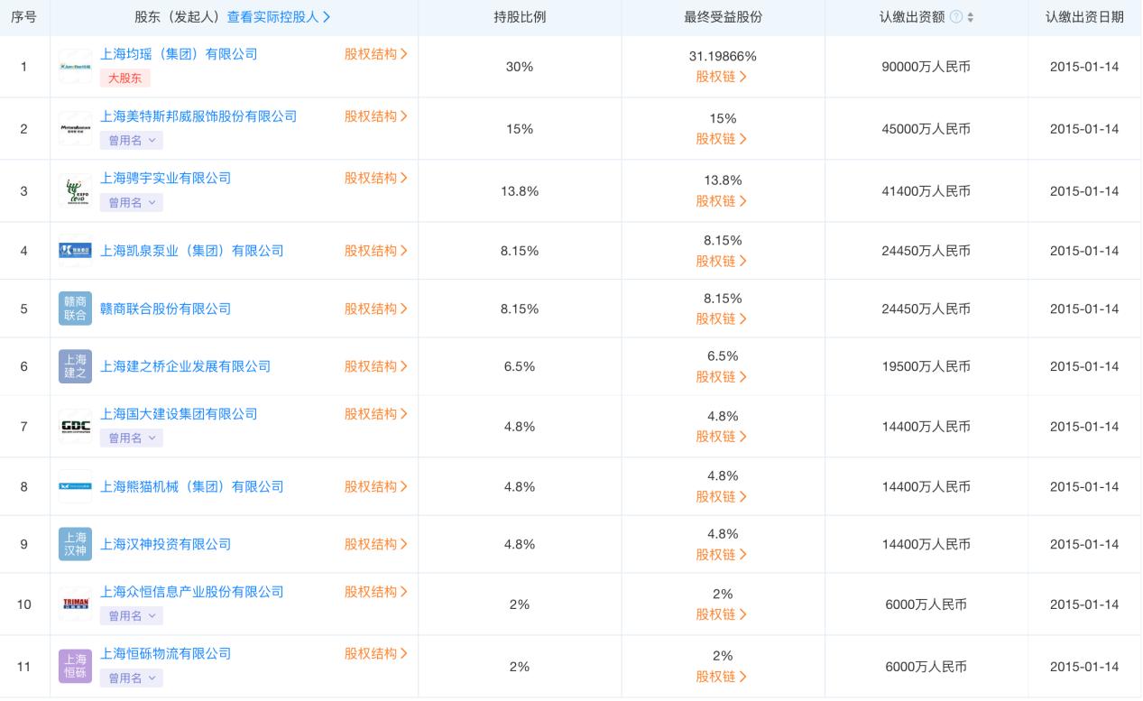Click the 上海建之桥 gray square logo

coord(75,366)
